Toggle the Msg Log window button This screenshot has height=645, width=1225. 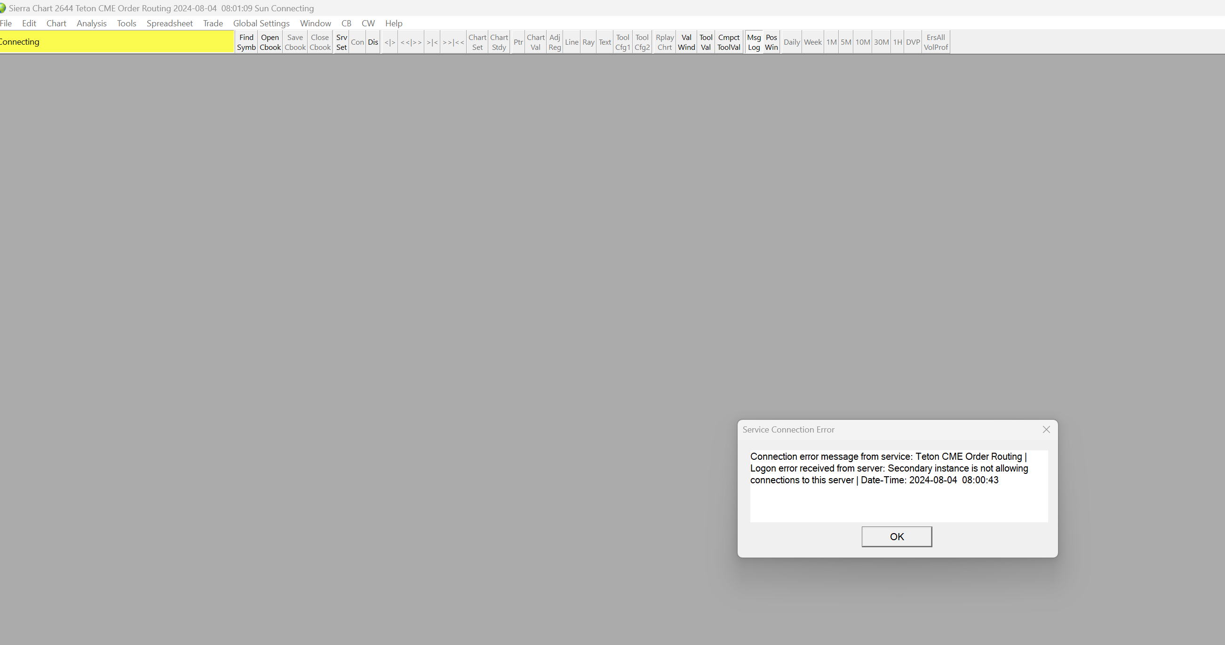tap(753, 42)
